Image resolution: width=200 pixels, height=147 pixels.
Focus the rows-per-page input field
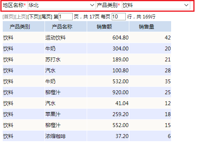119,17
